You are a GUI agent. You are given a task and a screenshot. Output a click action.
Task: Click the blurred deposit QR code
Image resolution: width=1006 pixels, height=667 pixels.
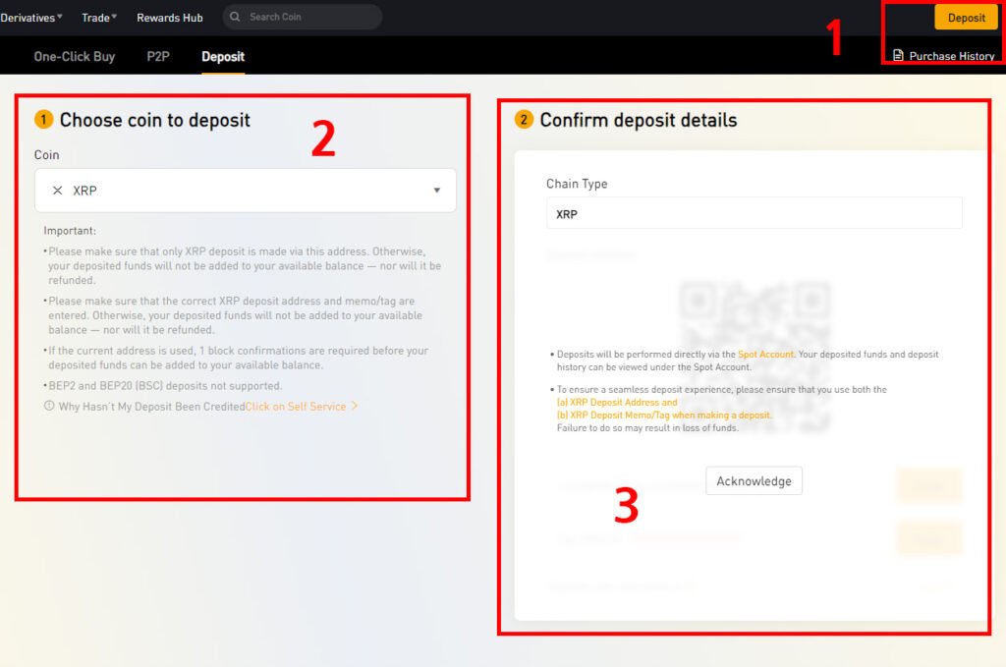pyautogui.click(x=754, y=356)
